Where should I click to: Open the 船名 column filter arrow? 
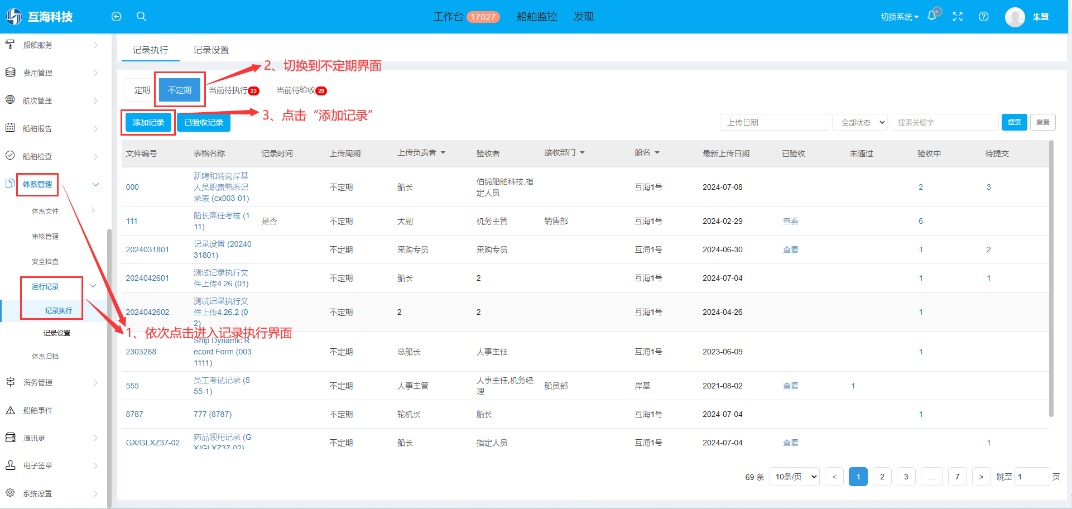pos(657,152)
